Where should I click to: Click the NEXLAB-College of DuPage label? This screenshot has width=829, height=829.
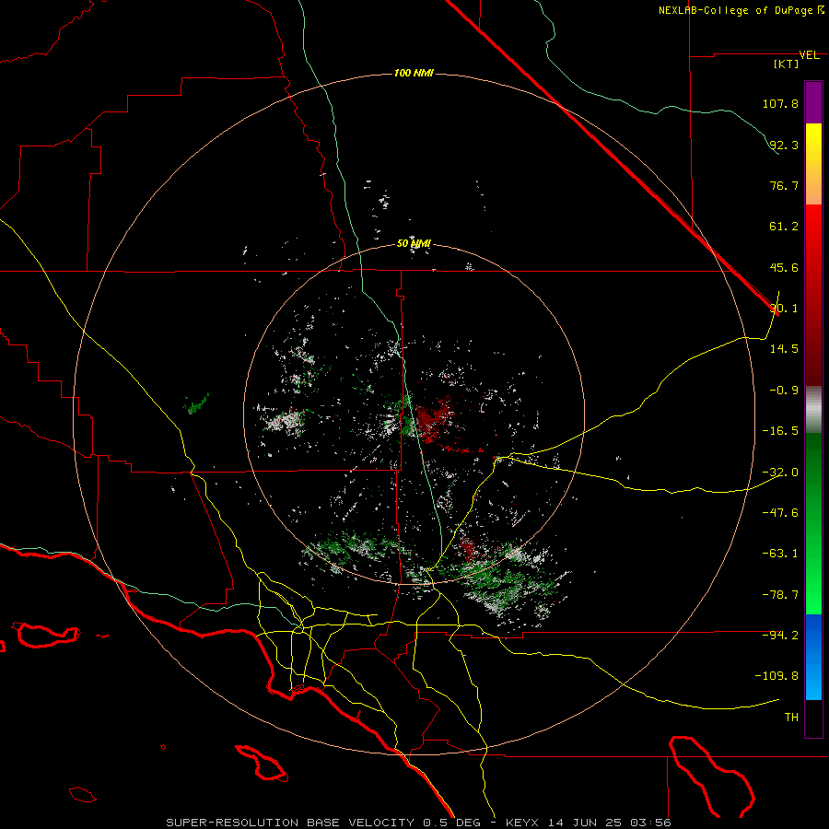click(x=735, y=10)
